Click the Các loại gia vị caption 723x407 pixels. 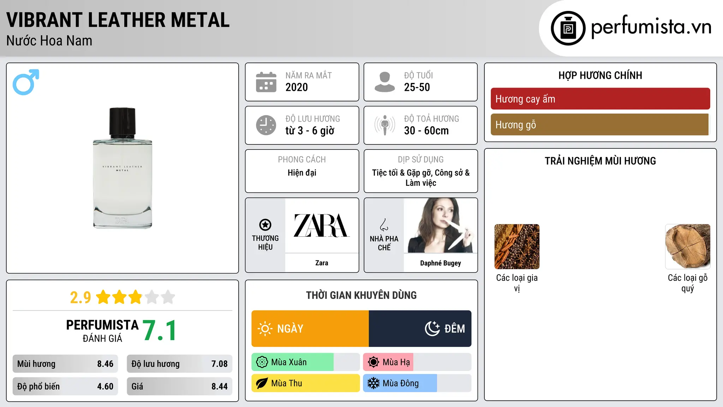coord(517,283)
